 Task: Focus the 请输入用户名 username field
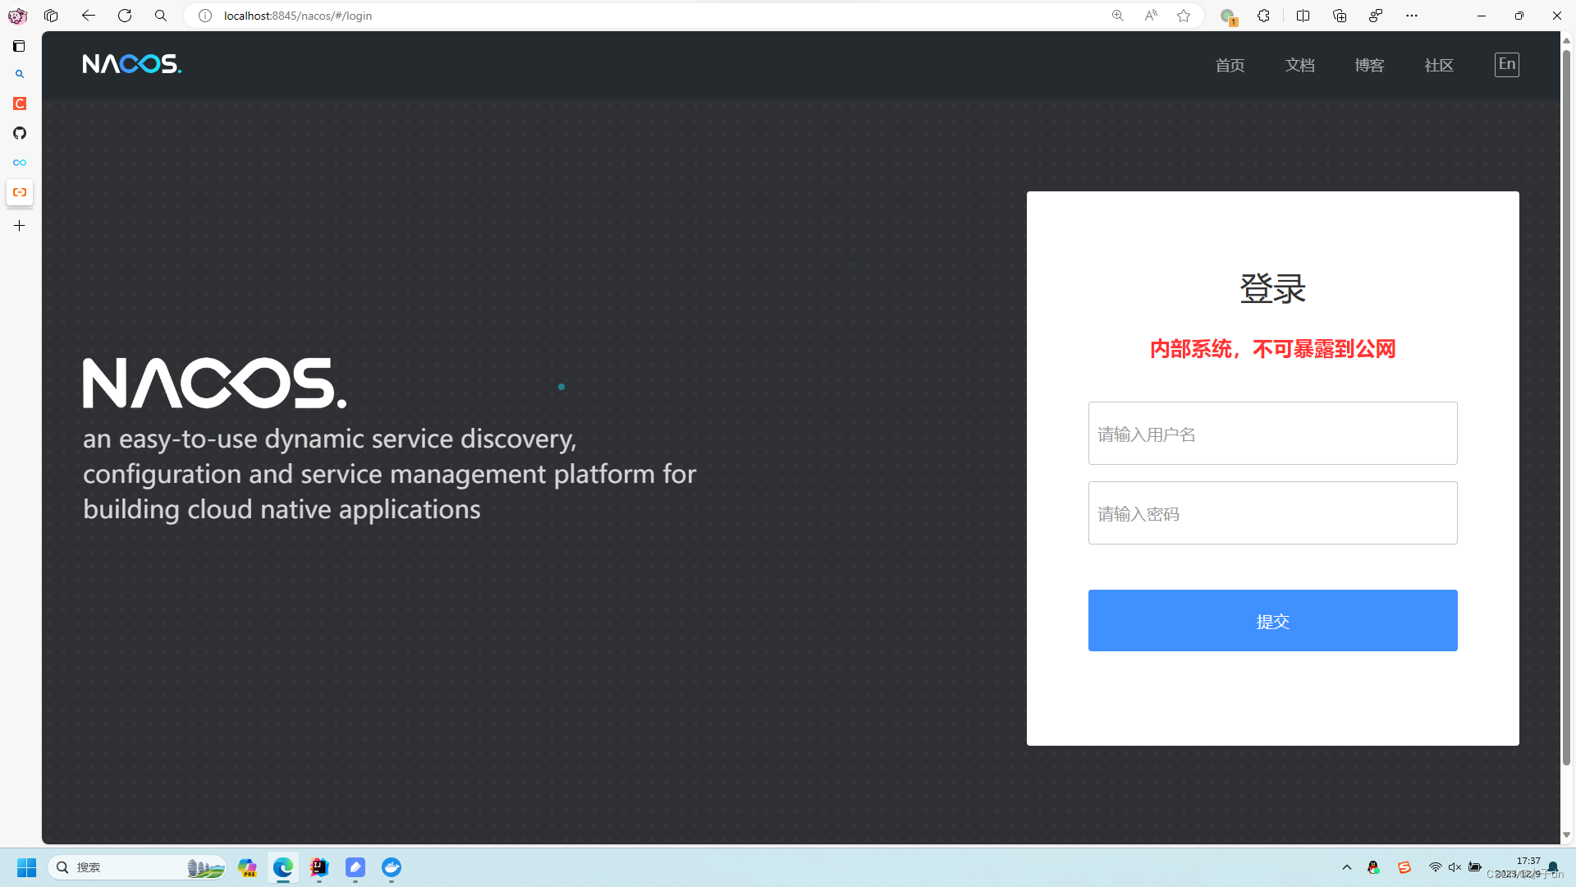click(1272, 434)
